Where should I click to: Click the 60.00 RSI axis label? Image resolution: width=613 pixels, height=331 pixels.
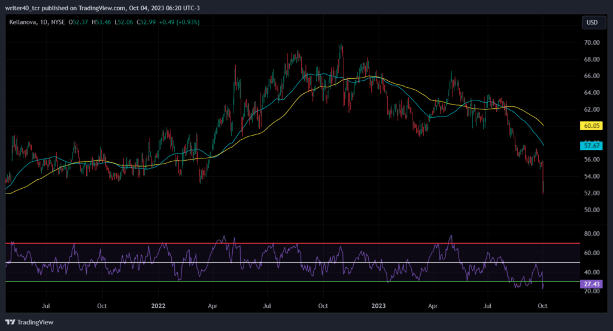[x=592, y=253]
